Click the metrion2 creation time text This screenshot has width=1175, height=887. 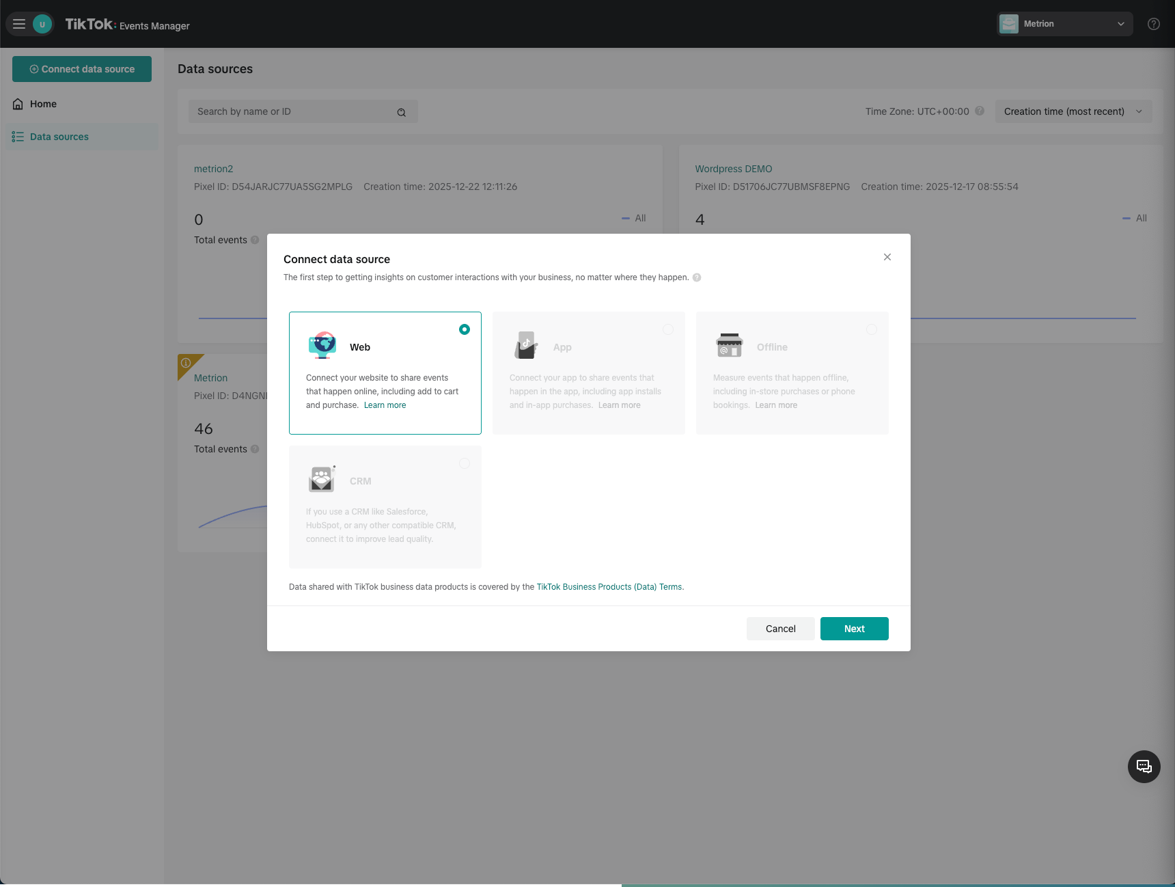coord(441,187)
